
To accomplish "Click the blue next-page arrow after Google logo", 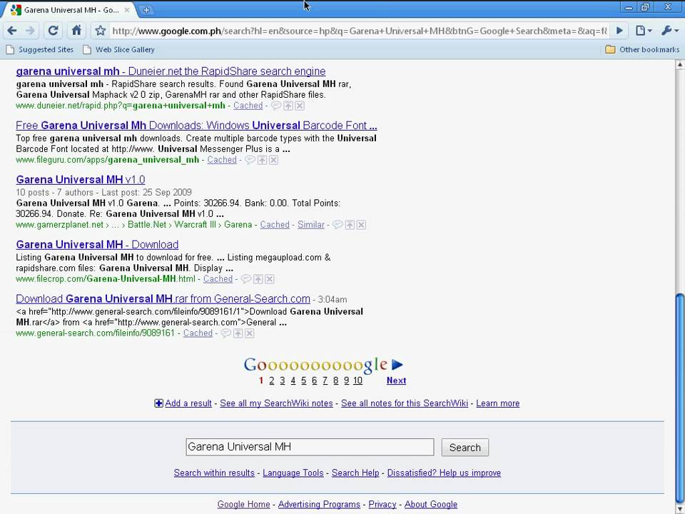I will [397, 365].
